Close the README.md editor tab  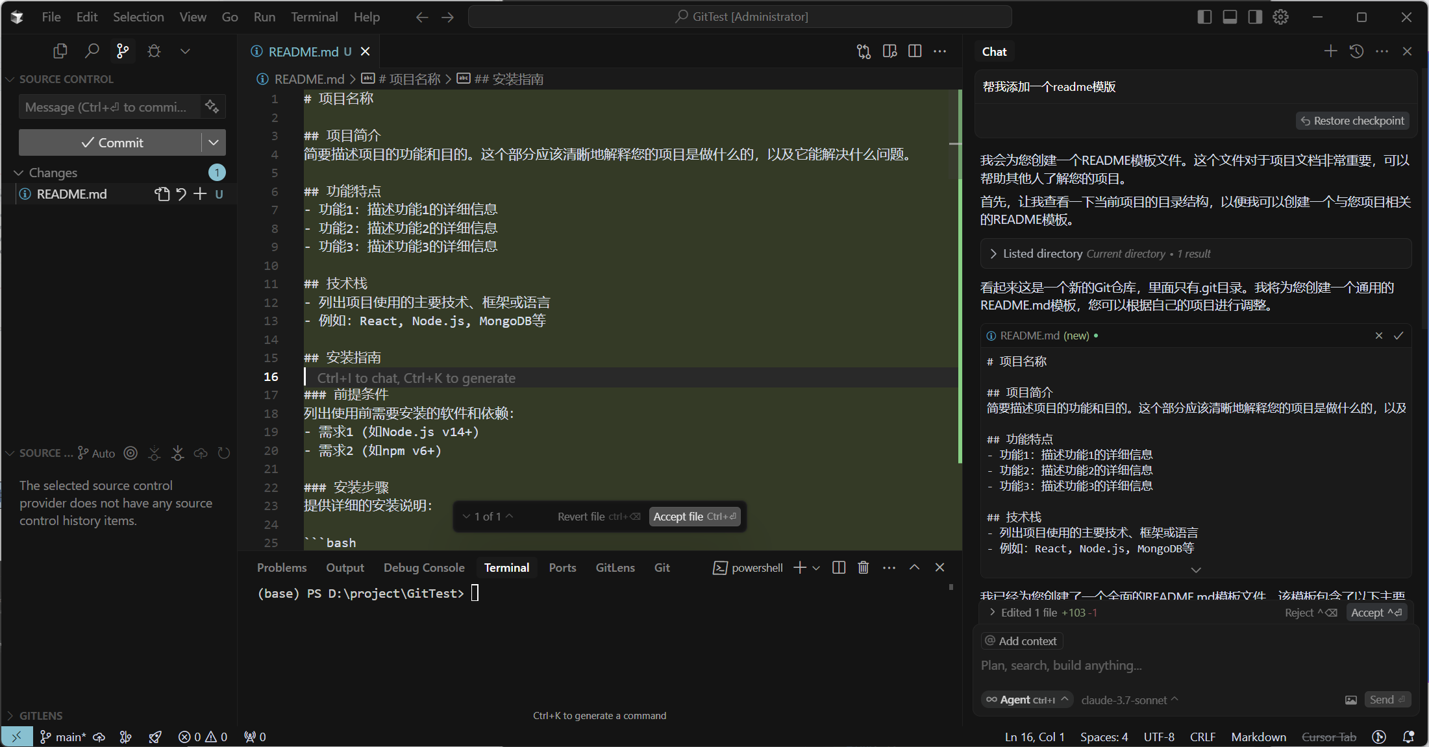click(366, 51)
